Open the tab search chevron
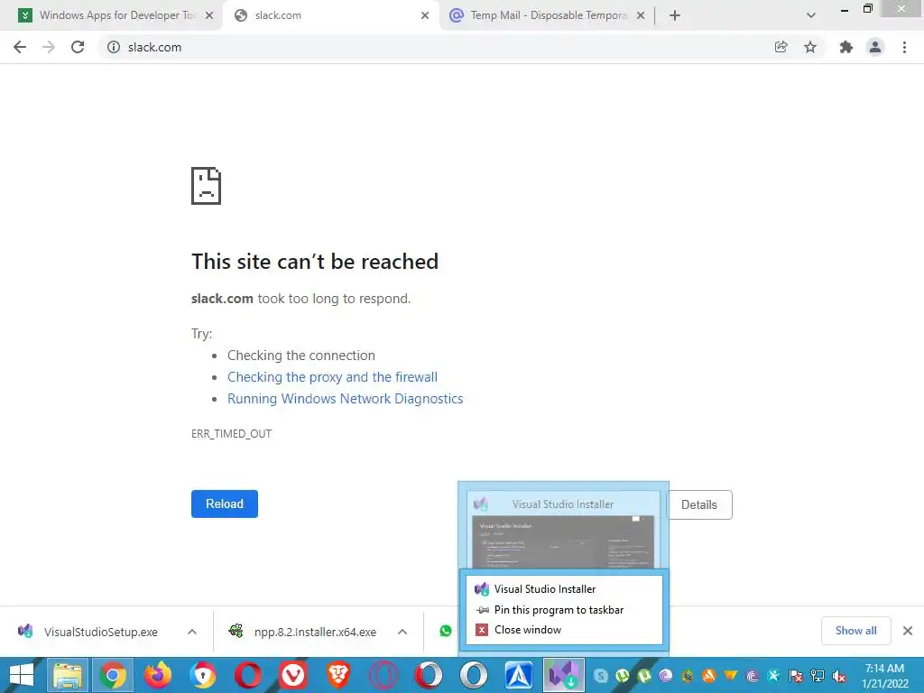 click(811, 15)
